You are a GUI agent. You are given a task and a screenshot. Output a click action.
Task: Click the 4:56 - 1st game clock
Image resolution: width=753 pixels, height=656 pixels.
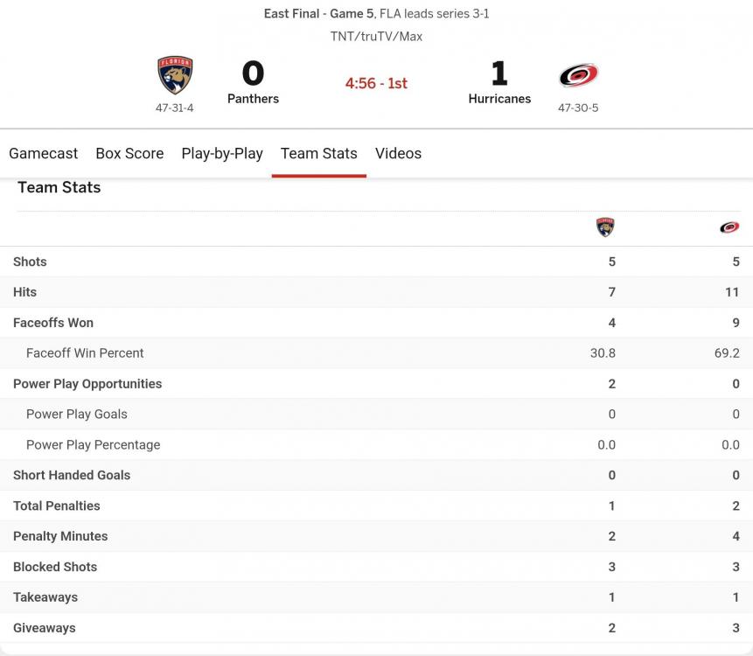pos(376,83)
